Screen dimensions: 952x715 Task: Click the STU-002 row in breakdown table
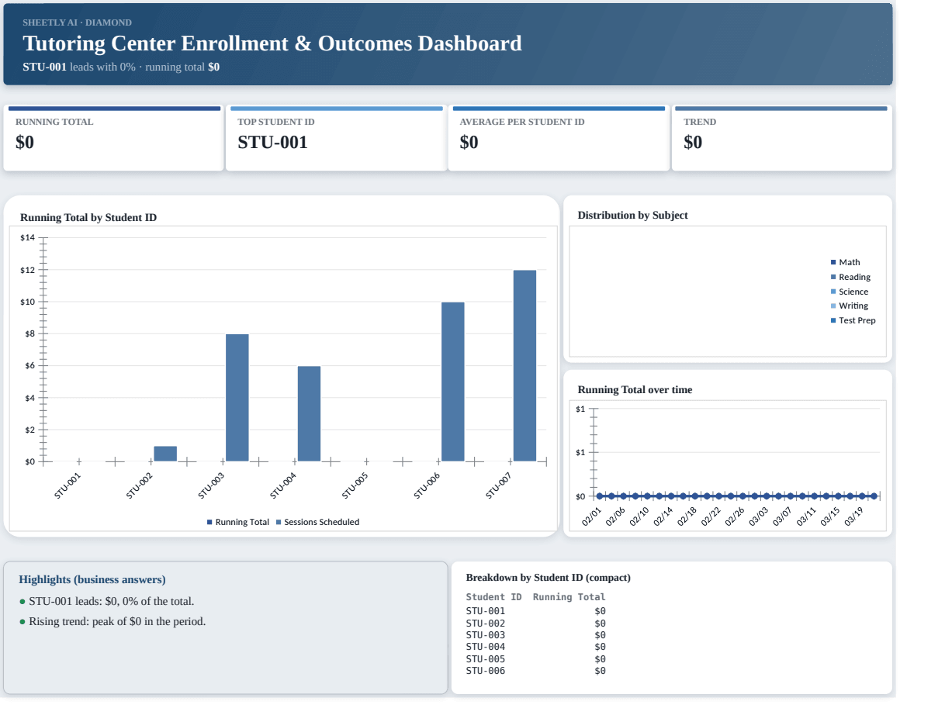(x=536, y=623)
